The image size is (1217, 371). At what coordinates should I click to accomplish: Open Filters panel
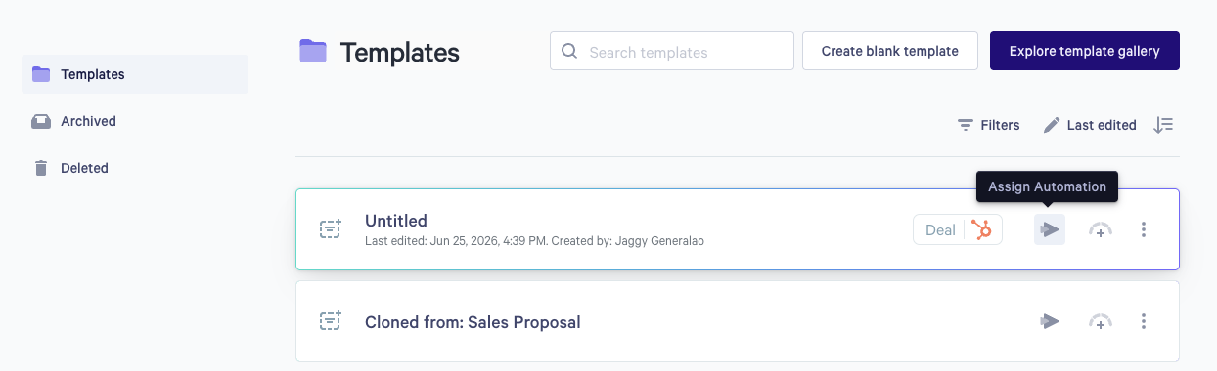click(988, 125)
